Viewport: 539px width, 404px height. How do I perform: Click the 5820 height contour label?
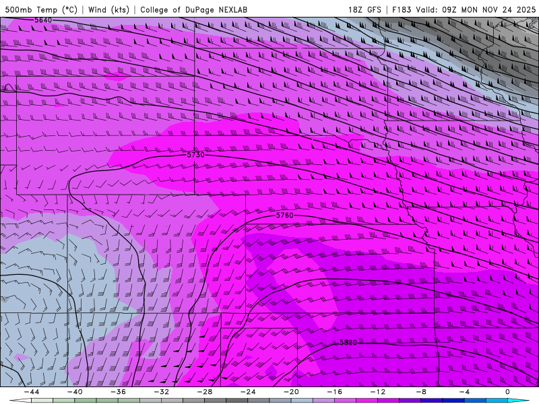348,343
